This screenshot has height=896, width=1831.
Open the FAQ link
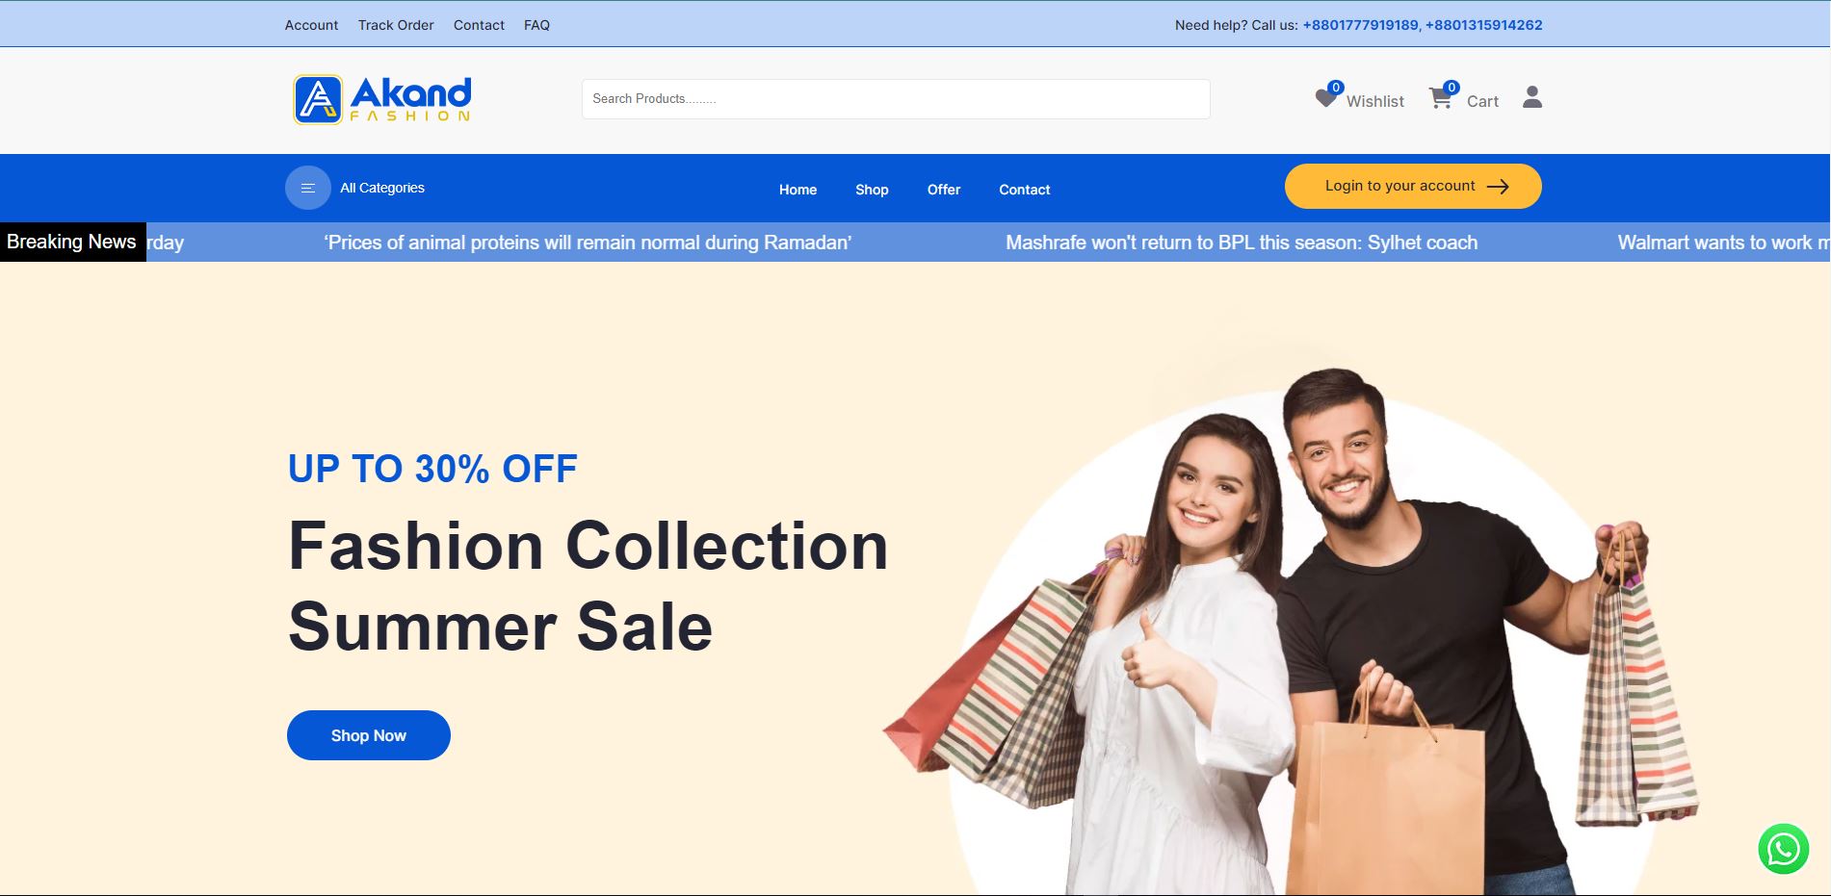pyautogui.click(x=536, y=25)
